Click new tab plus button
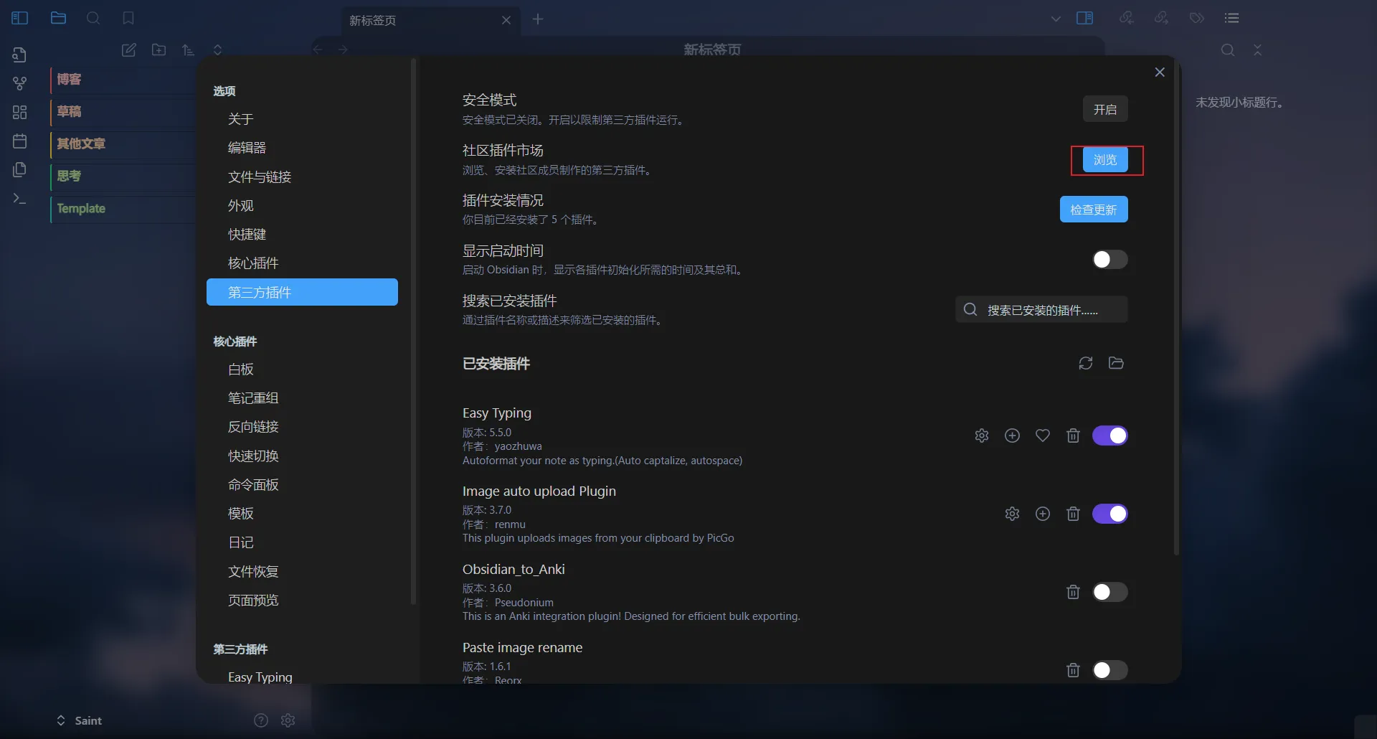 (x=538, y=19)
